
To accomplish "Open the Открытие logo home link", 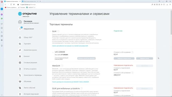I will tap(27, 14).
